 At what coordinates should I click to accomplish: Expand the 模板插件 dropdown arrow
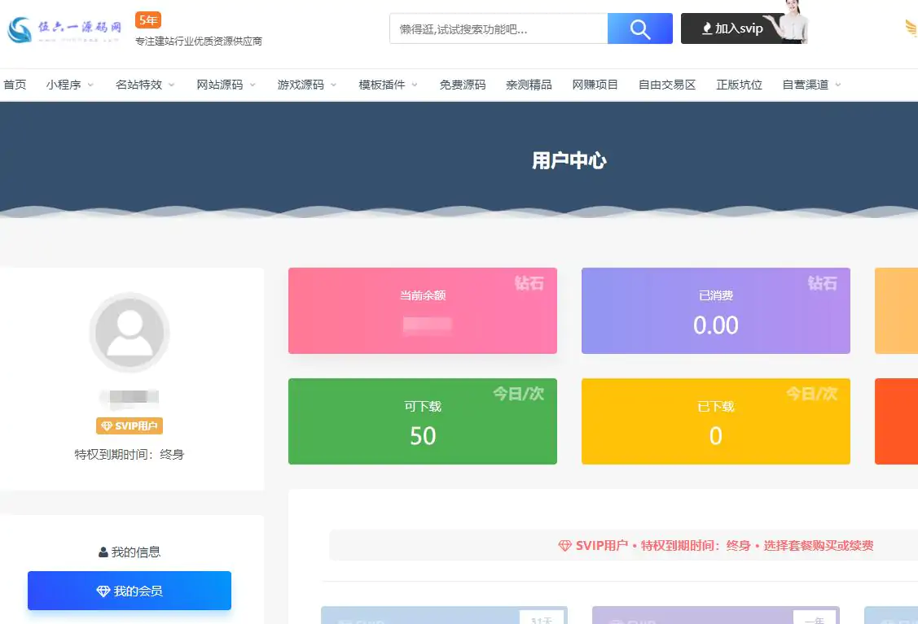415,85
